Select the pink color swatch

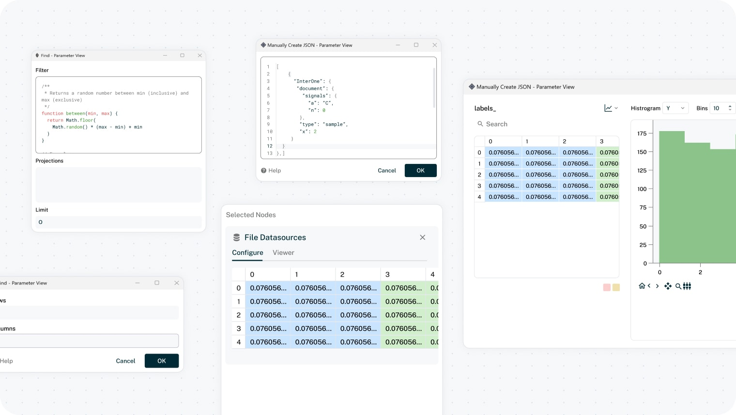coord(607,287)
